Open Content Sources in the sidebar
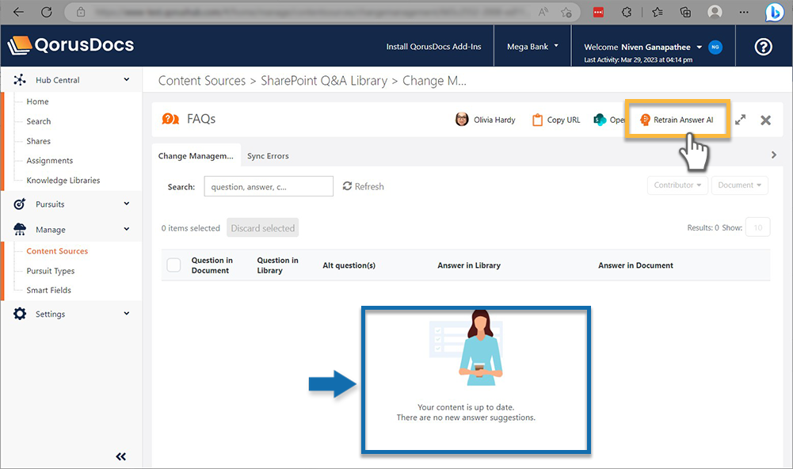This screenshot has width=793, height=469. pyautogui.click(x=57, y=251)
